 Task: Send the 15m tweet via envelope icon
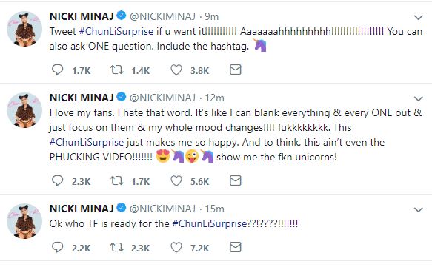(236, 247)
